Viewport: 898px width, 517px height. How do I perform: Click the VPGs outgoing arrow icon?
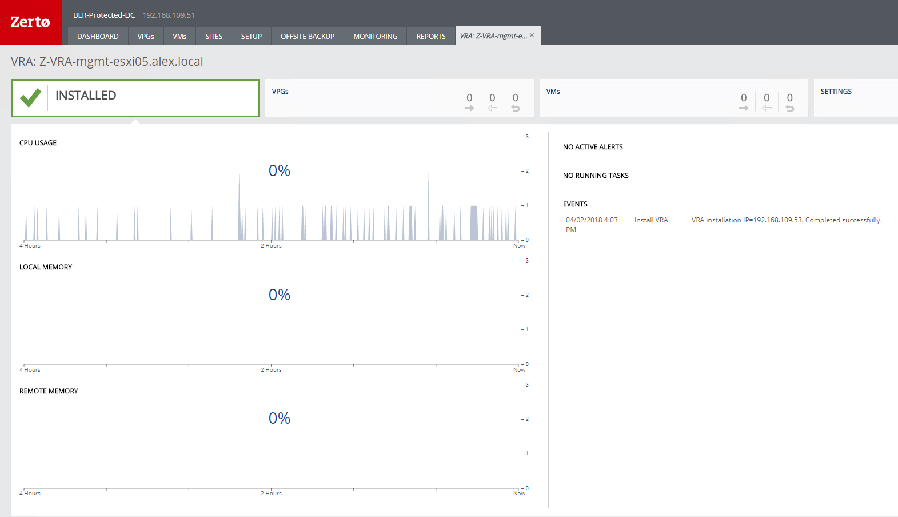(469, 108)
